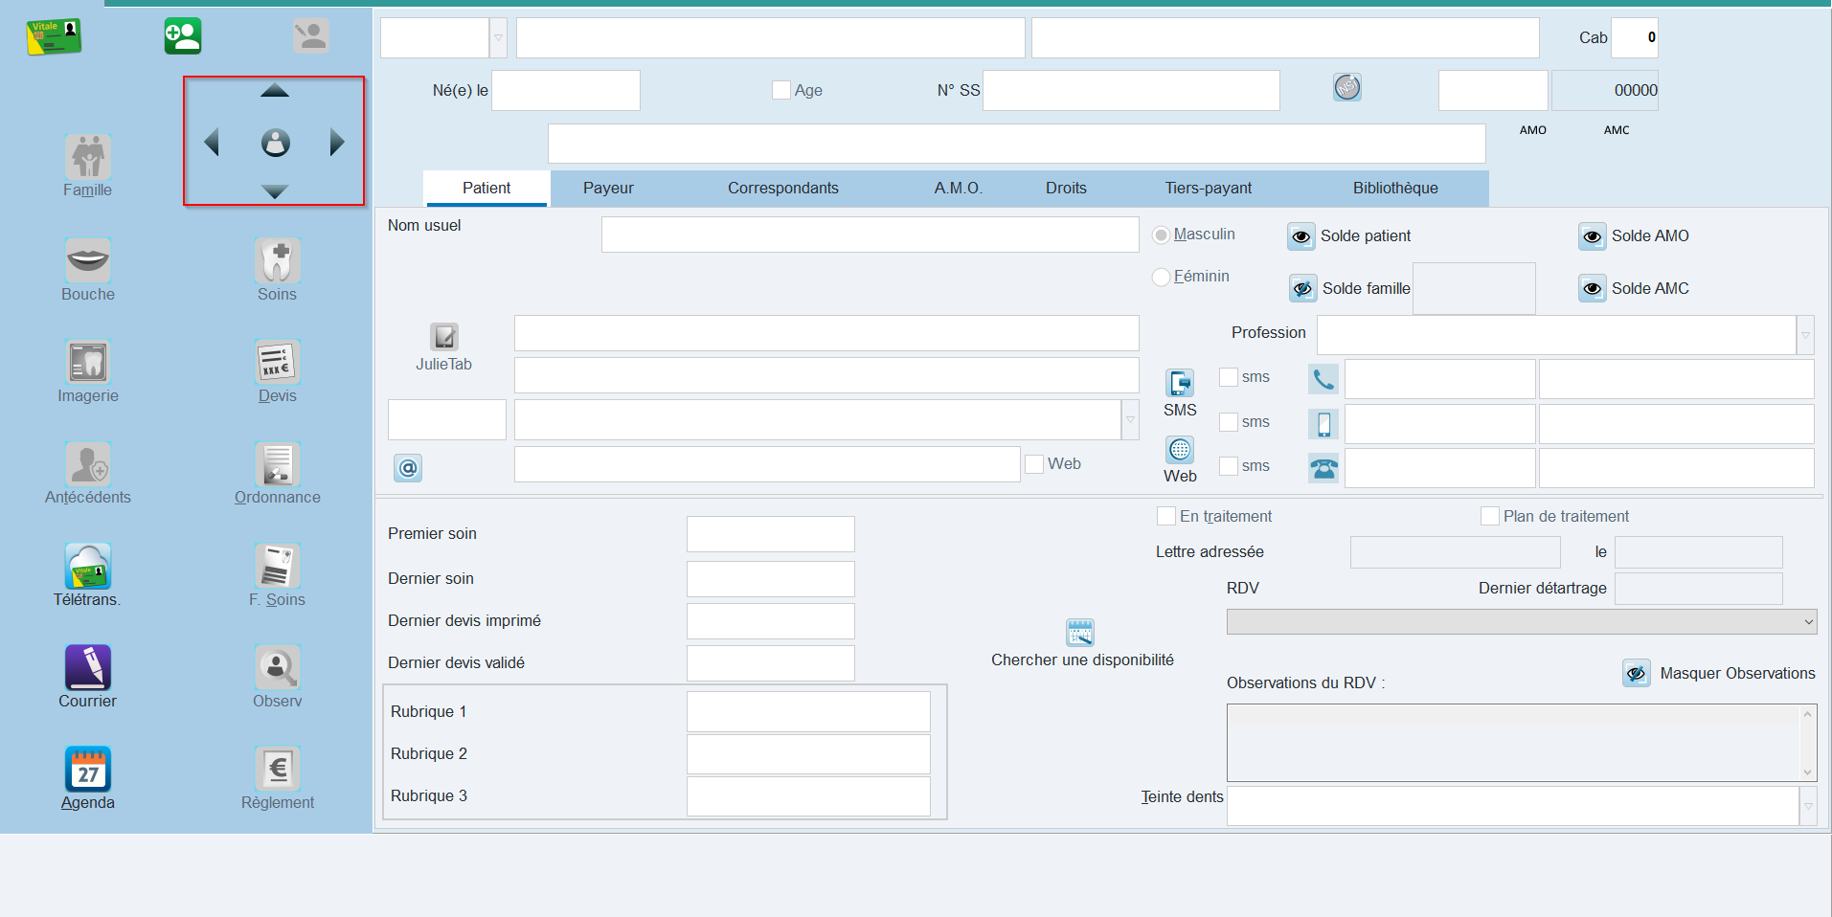The width and height of the screenshot is (1832, 917).
Task: Select the Masculin radio button
Action: click(x=1161, y=235)
